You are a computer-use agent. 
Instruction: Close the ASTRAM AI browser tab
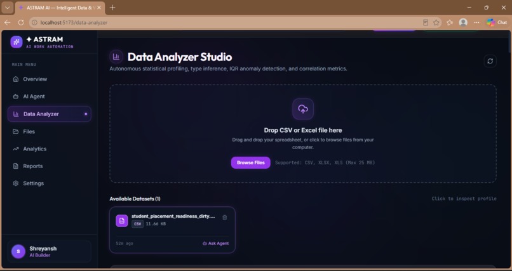(99, 8)
